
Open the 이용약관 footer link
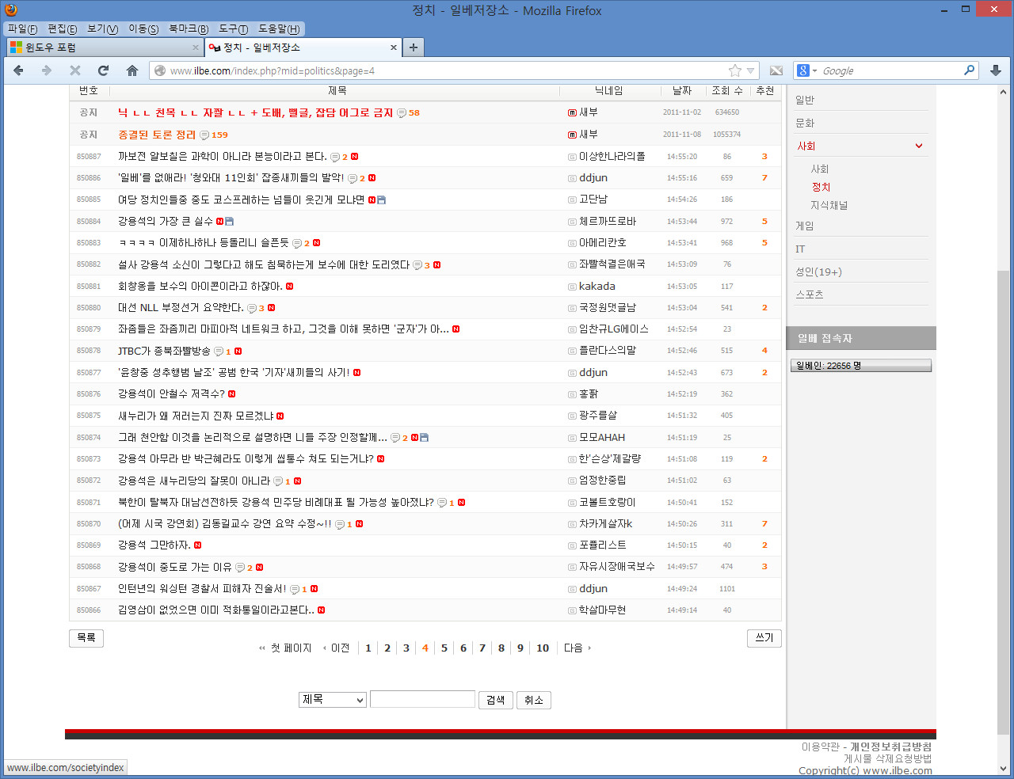point(820,747)
